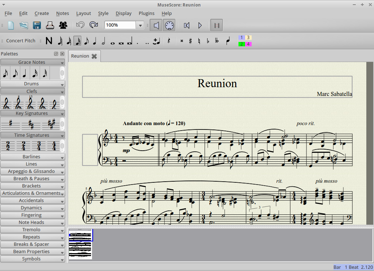
Task: Select the 32nd note duration
Action: click(x=69, y=41)
